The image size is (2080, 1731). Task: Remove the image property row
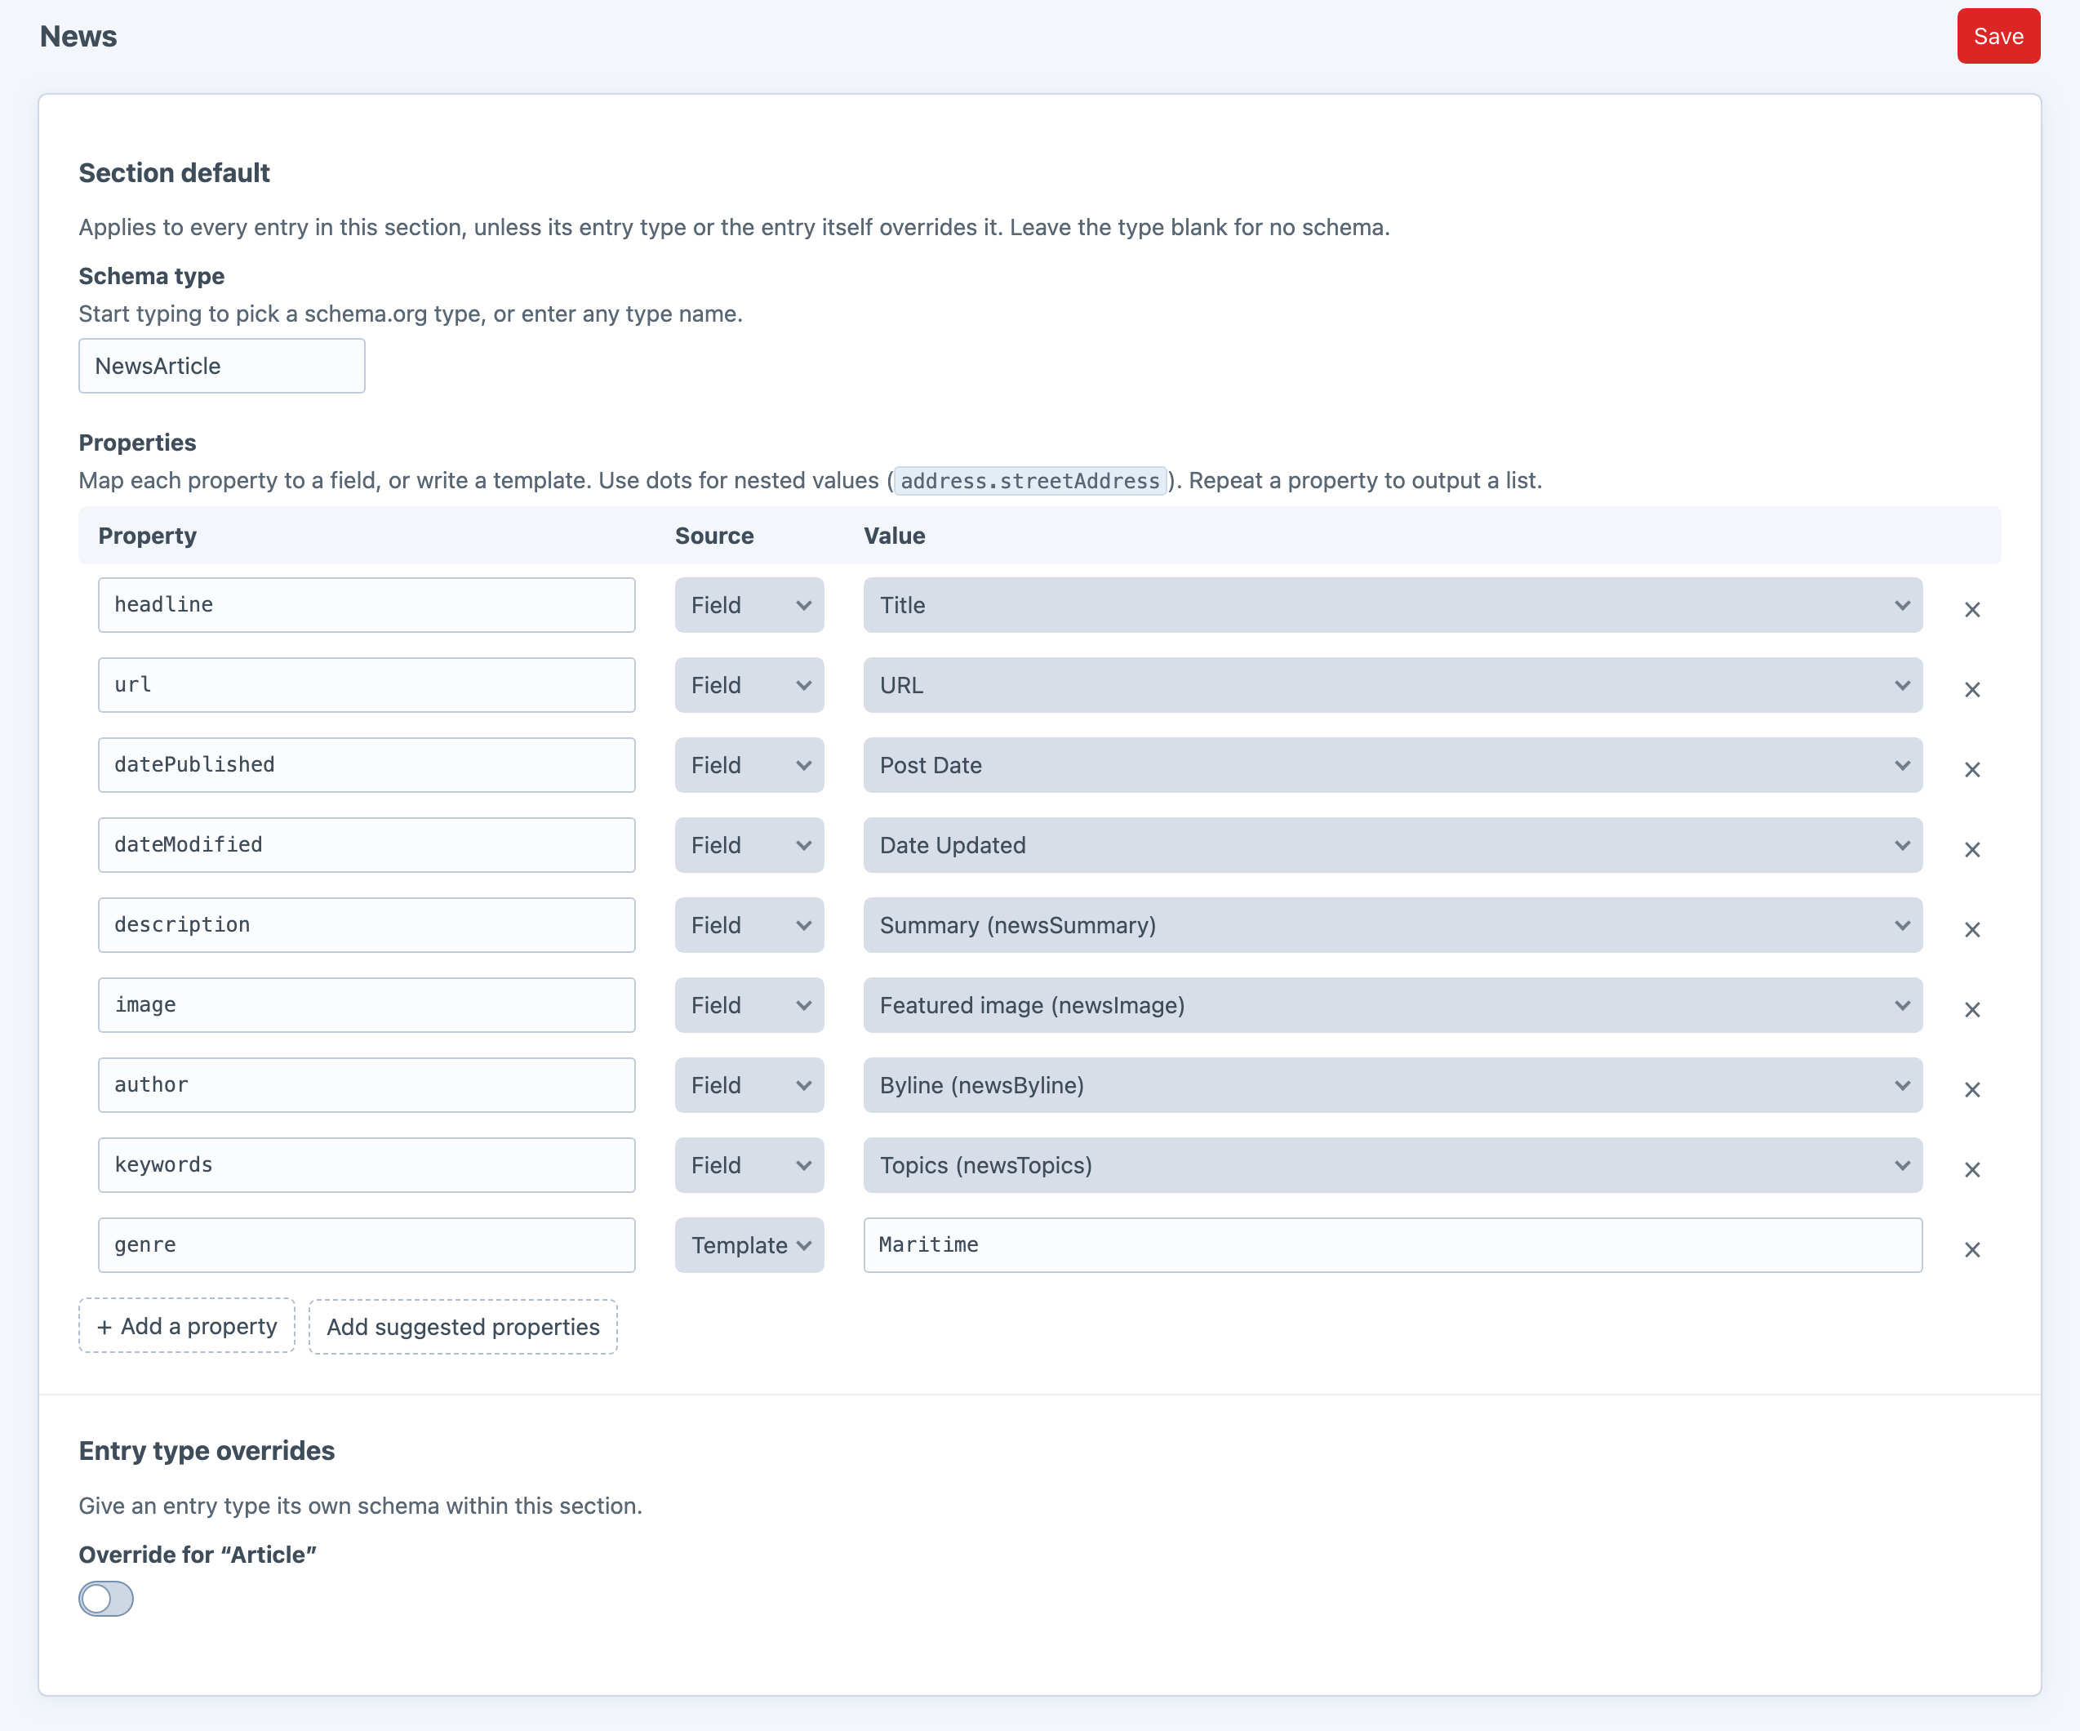tap(1972, 1010)
